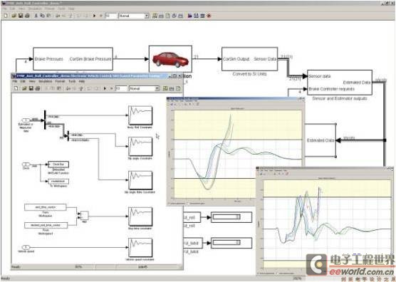This screenshot has height=282, width=396.
Task: Run simulation from subsystem window play button
Action: 105,88
